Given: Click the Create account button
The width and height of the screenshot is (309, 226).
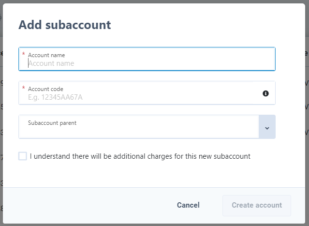Looking at the screenshot, I should 257,206.
